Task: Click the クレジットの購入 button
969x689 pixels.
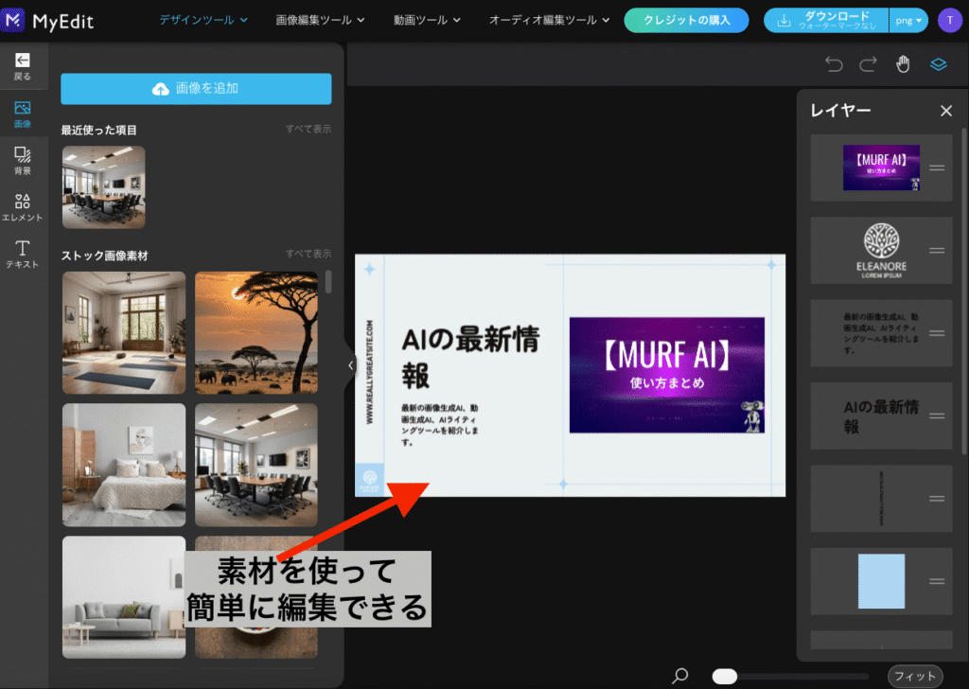Action: [687, 21]
